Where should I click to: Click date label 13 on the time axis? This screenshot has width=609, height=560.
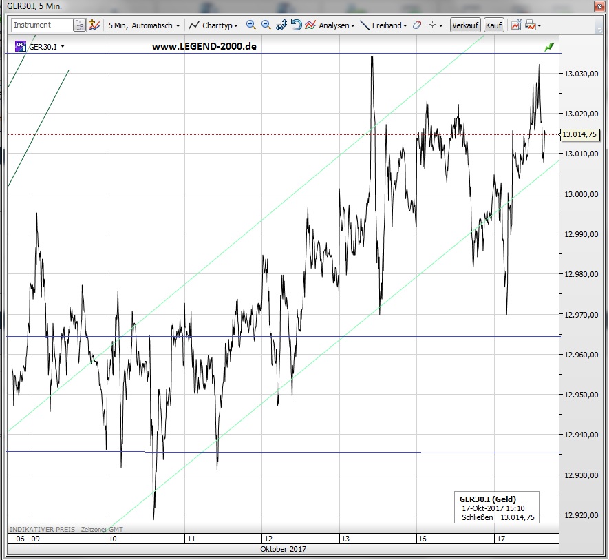pyautogui.click(x=345, y=539)
